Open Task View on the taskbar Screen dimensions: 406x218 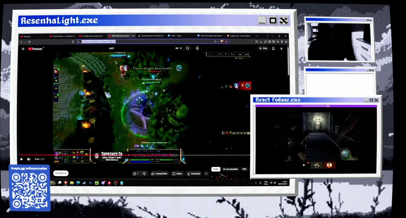[59, 183]
